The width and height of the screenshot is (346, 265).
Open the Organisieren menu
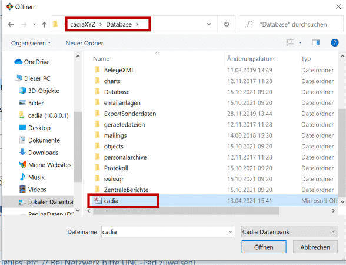(x=31, y=43)
